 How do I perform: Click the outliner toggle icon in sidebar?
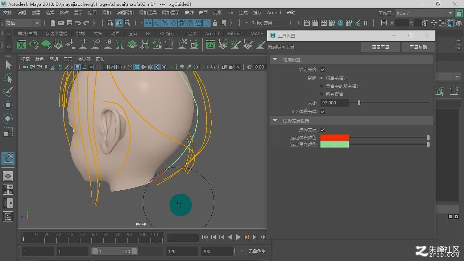pyautogui.click(x=8, y=216)
